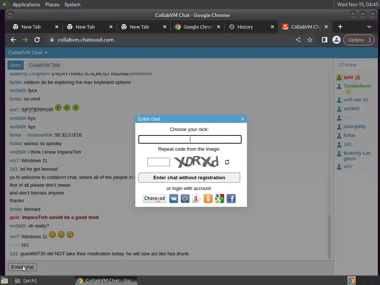Log in with the VK icon

[174, 199]
